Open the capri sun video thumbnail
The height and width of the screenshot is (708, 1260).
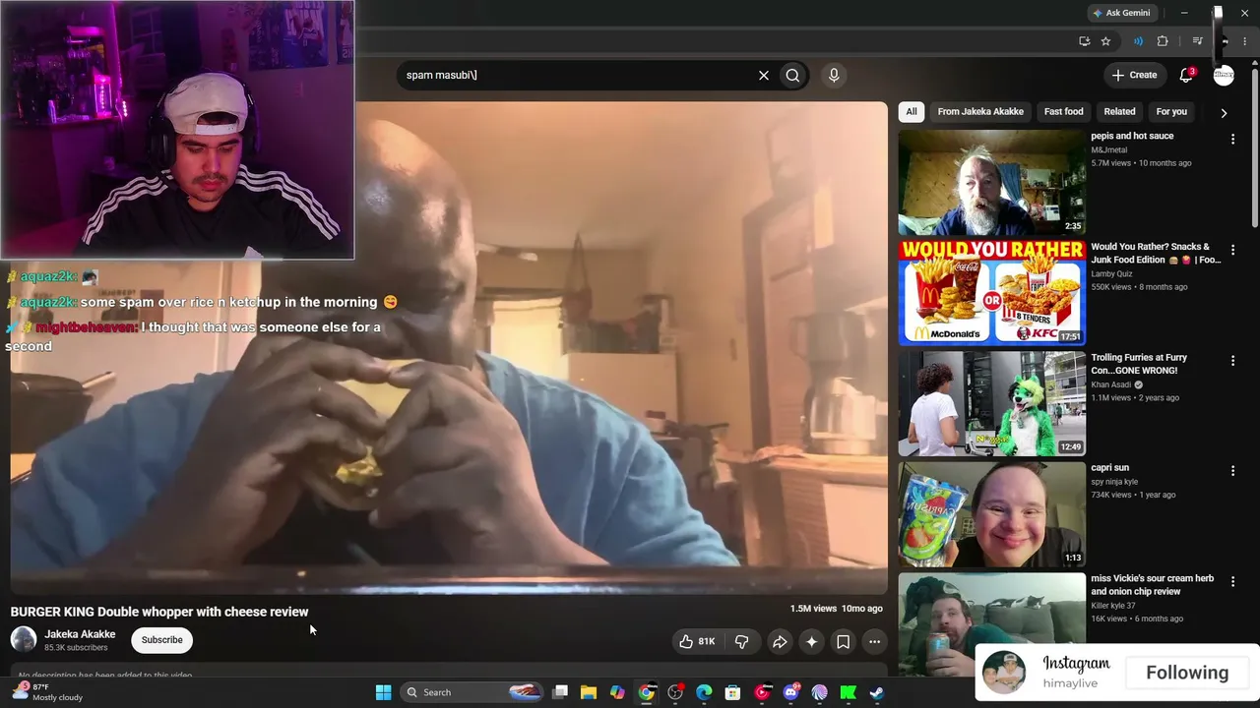pyautogui.click(x=991, y=514)
